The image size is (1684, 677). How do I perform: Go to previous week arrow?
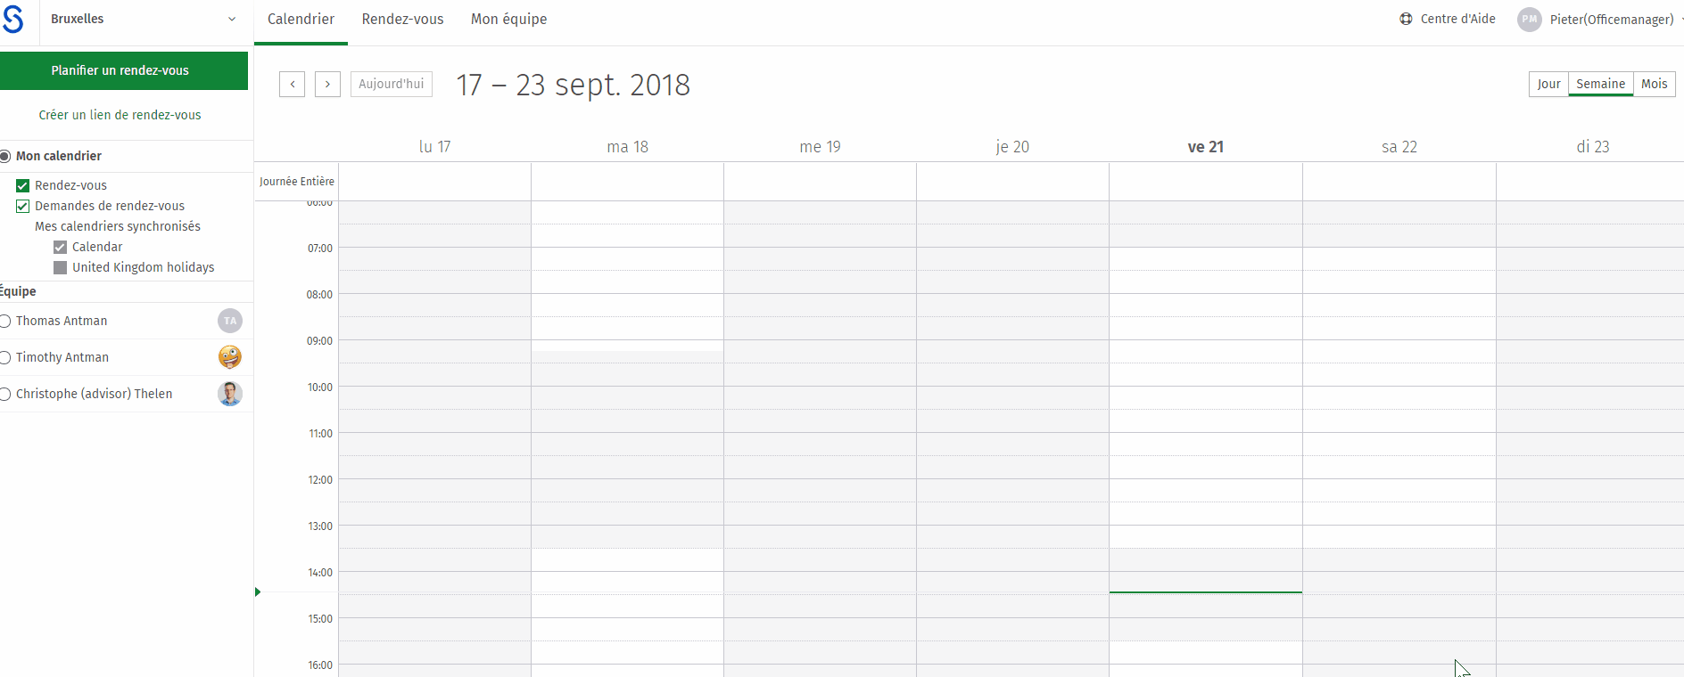[x=292, y=84]
